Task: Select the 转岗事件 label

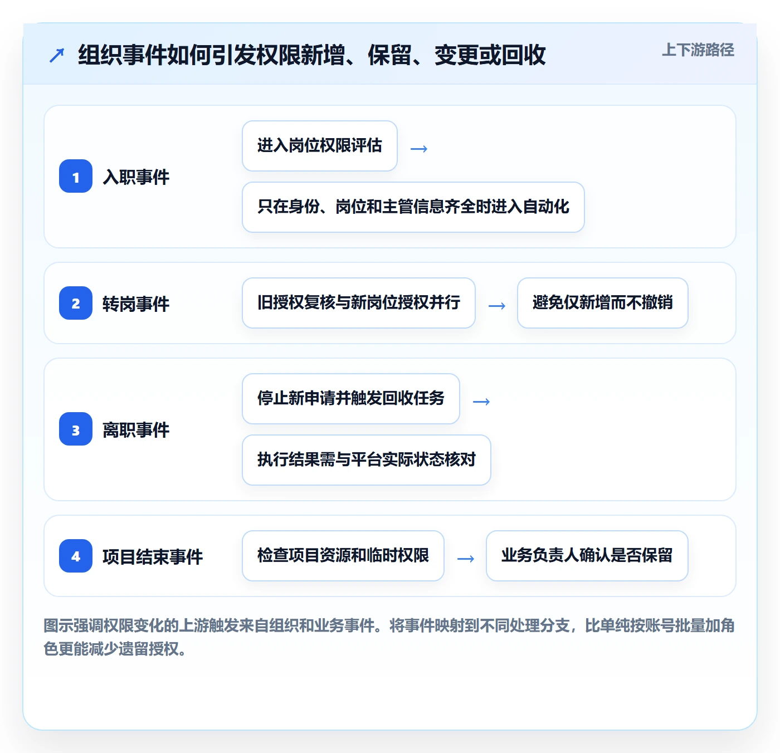Action: tap(136, 304)
